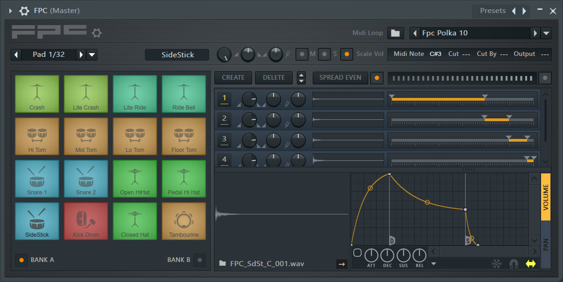Select the Crash pad

pos(37,94)
